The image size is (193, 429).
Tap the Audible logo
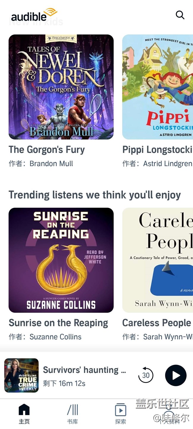coord(34,15)
